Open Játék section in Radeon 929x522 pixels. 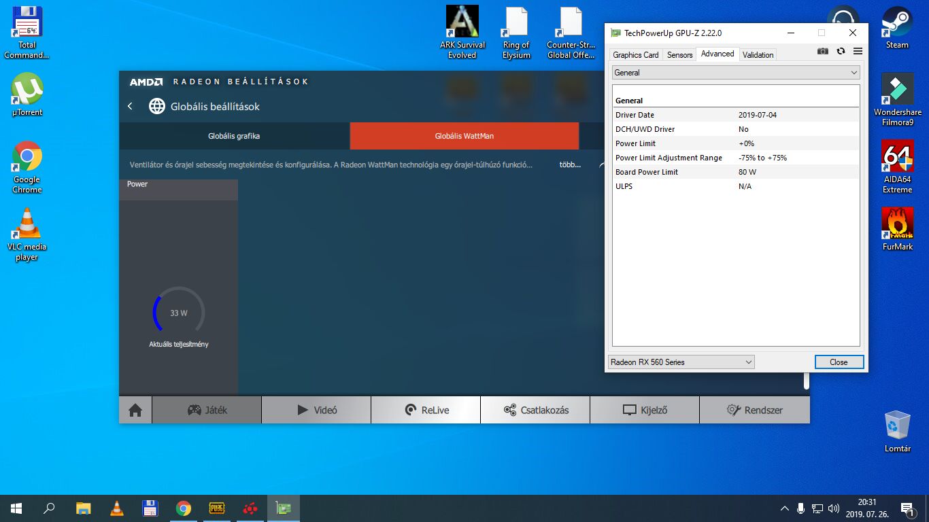(x=207, y=410)
